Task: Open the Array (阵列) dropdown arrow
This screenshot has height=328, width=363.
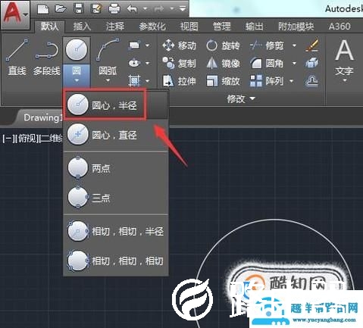Action: pyautogui.click(x=291, y=81)
